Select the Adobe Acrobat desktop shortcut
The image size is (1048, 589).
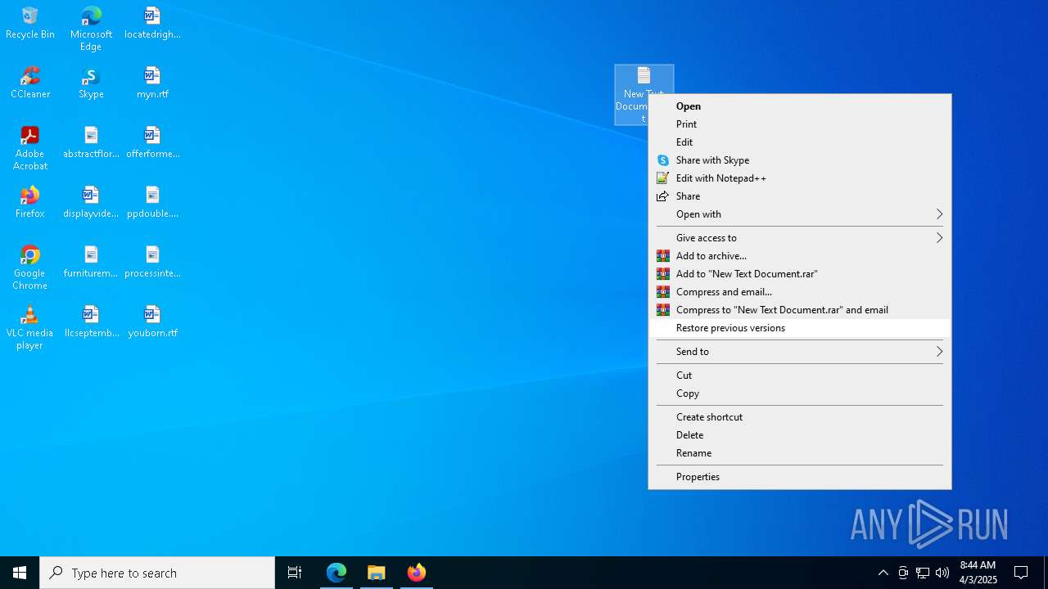tap(30, 148)
